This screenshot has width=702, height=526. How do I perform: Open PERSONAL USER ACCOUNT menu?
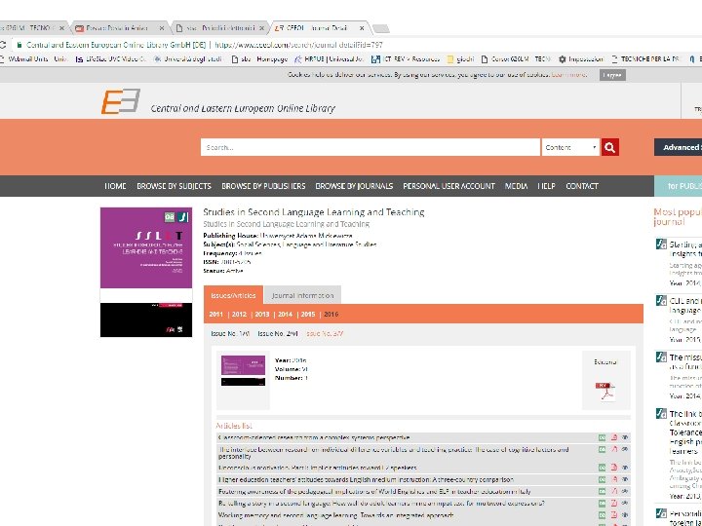[449, 186]
